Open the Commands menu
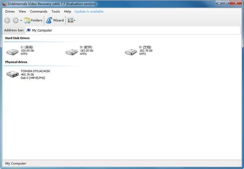 (x=39, y=11)
